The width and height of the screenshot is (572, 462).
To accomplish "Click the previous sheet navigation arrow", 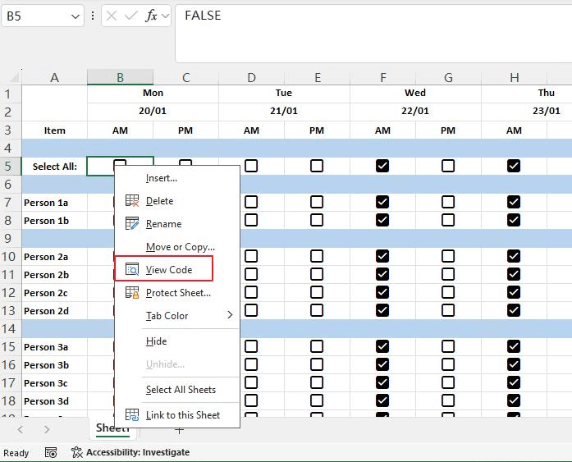I will tap(21, 429).
